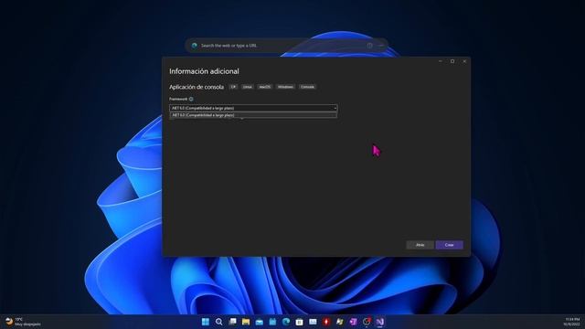585x329 pixels.
Task: Open the ellipsis menu on the search bar
Action: point(381,46)
